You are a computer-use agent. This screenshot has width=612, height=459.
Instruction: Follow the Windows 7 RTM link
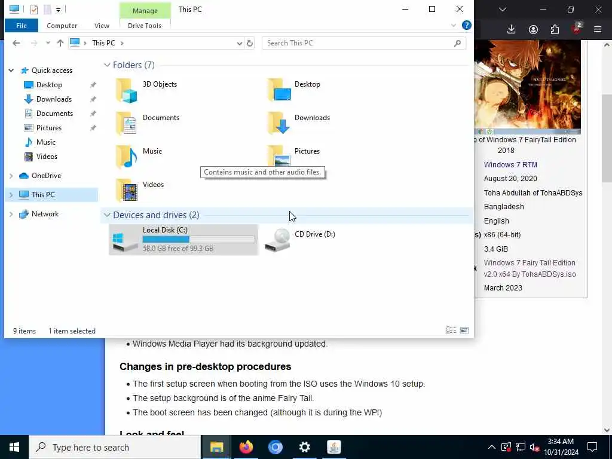click(x=510, y=165)
